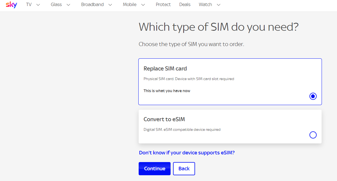Click the Back button
This screenshot has height=181, width=337.
[x=184, y=169]
